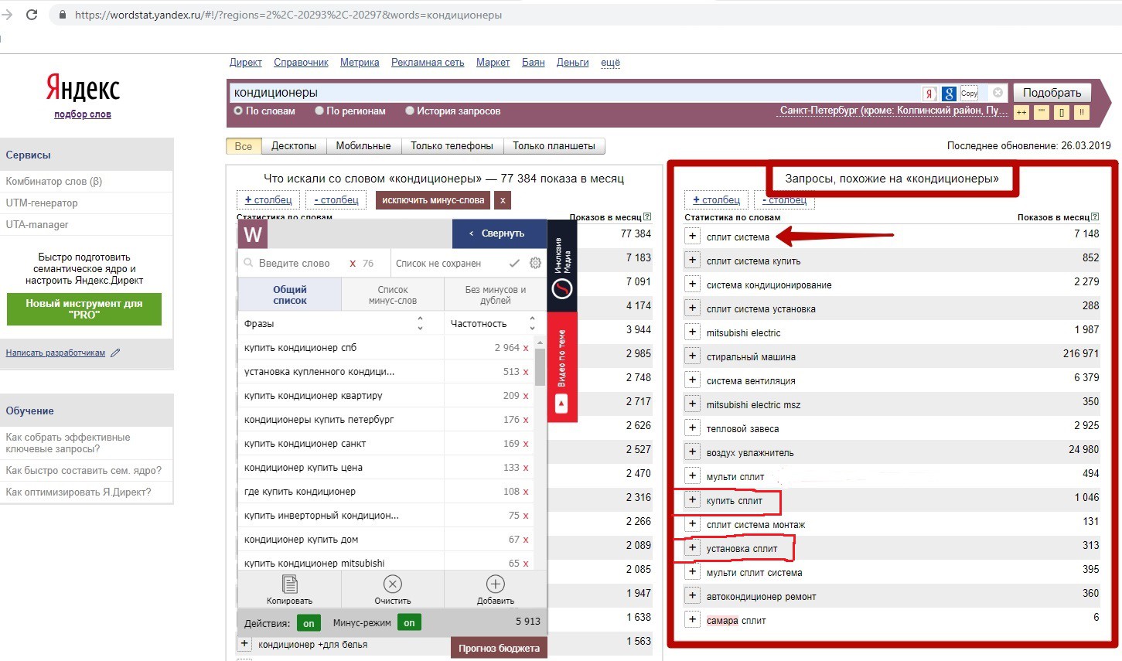Collapse the panel with Свернуть button

[500, 233]
